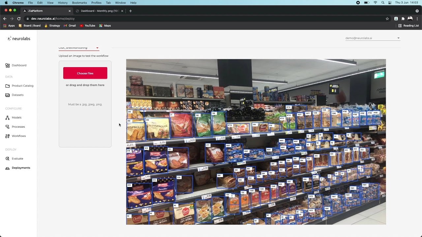
Task: Open the Chrome tab search arrow
Action: click(417, 11)
